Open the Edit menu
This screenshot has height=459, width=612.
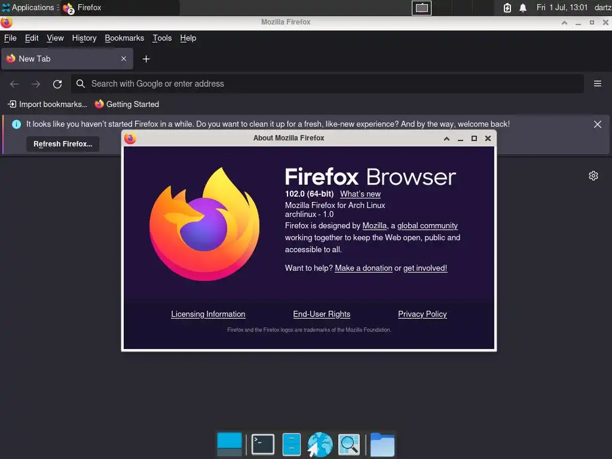[x=32, y=38]
